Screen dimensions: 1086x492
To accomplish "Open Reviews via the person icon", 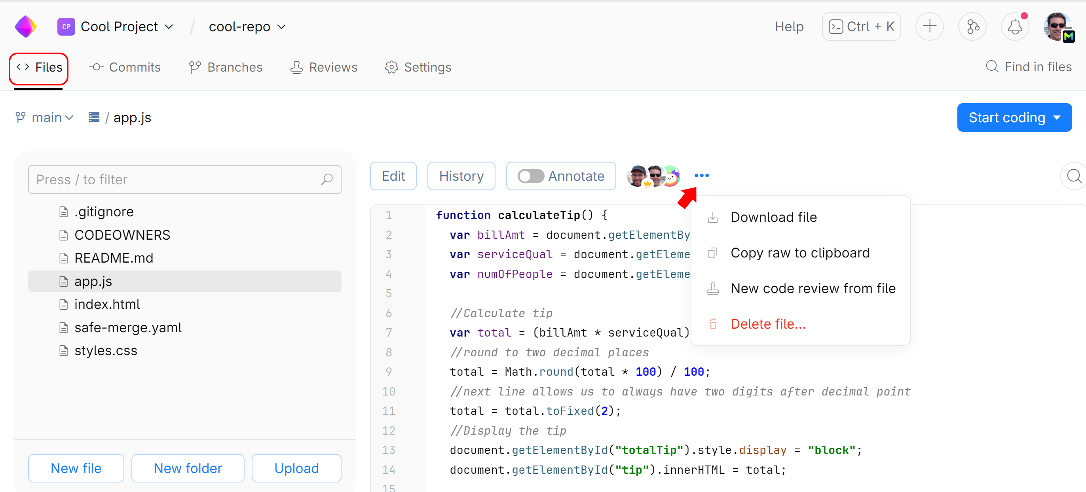I will pos(296,67).
